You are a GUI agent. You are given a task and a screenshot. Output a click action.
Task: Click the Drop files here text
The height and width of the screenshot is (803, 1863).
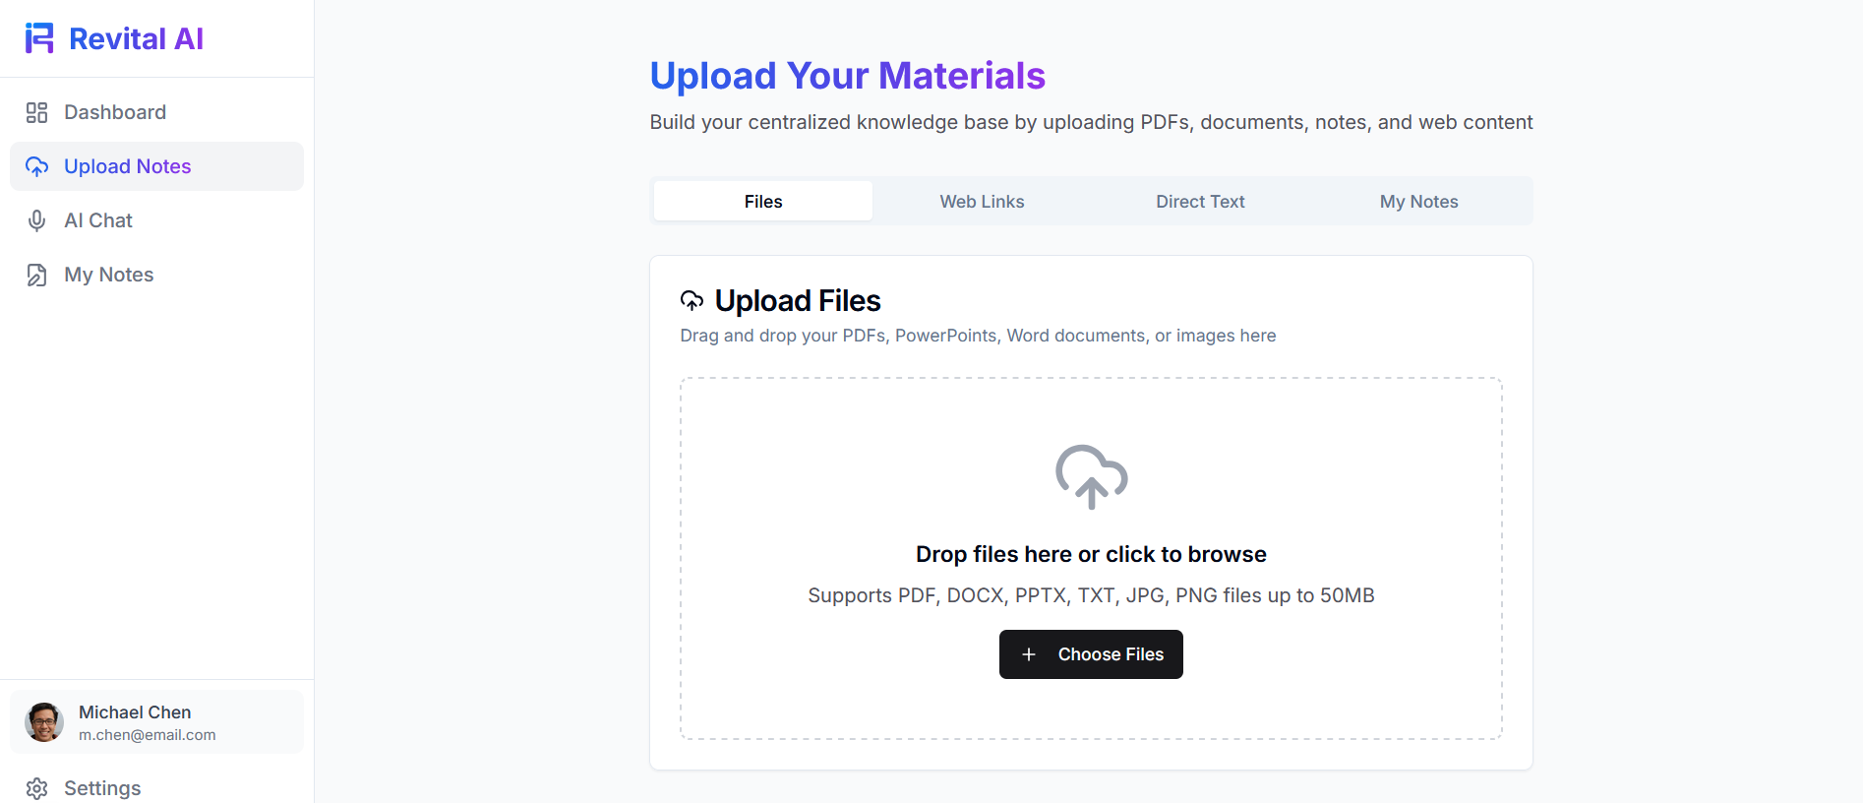(1091, 554)
